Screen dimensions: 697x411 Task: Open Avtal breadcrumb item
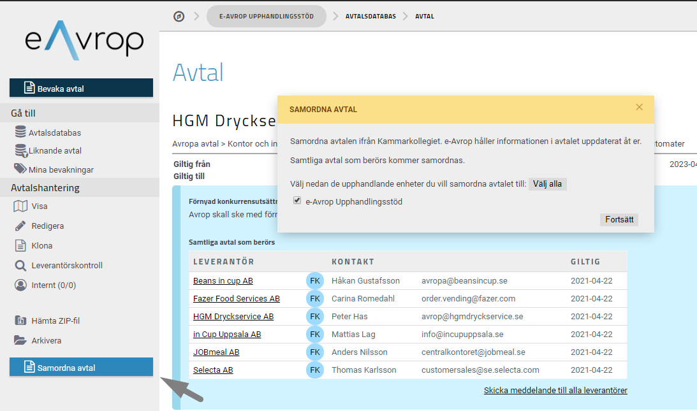[x=425, y=17]
